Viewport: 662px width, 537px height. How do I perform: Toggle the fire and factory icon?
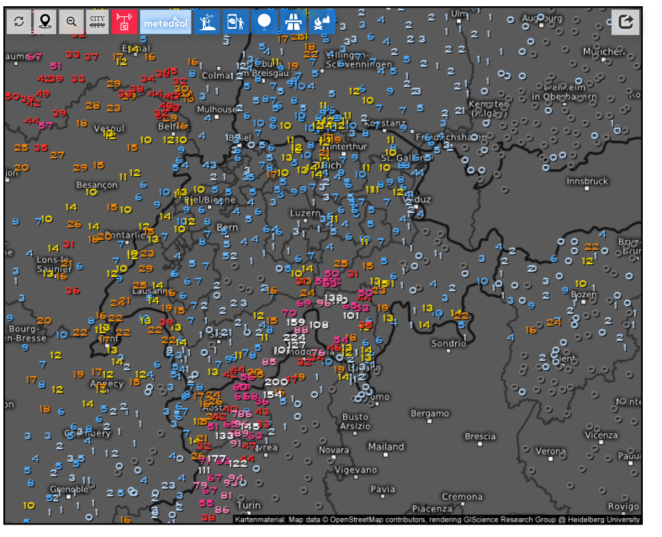(x=322, y=22)
